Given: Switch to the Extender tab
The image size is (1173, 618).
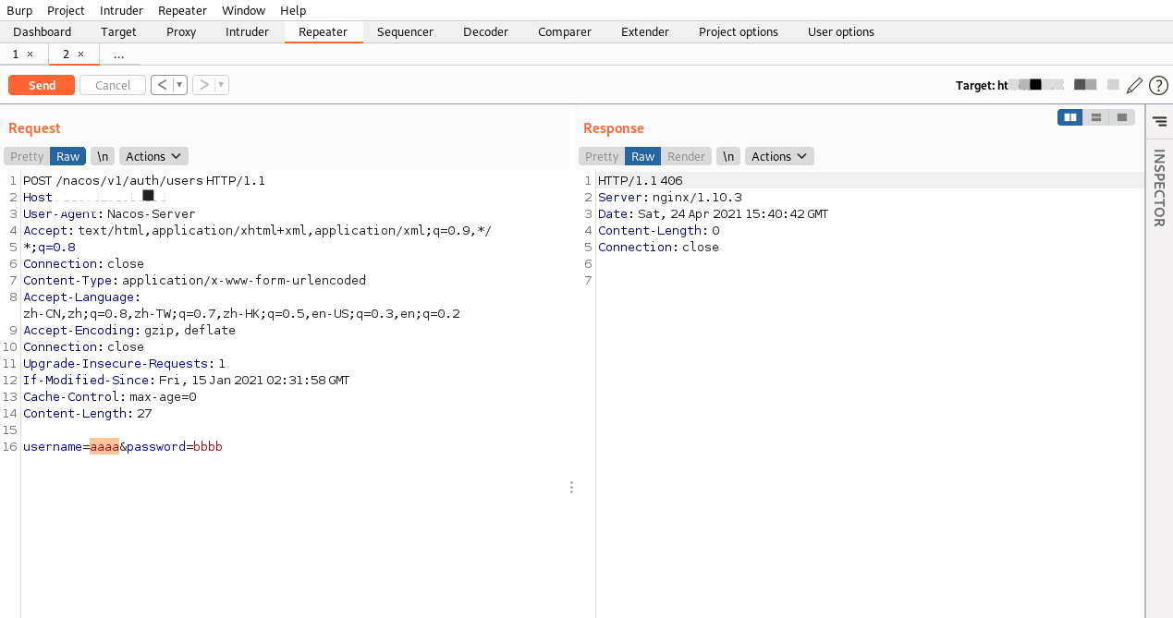Looking at the screenshot, I should coord(645,31).
